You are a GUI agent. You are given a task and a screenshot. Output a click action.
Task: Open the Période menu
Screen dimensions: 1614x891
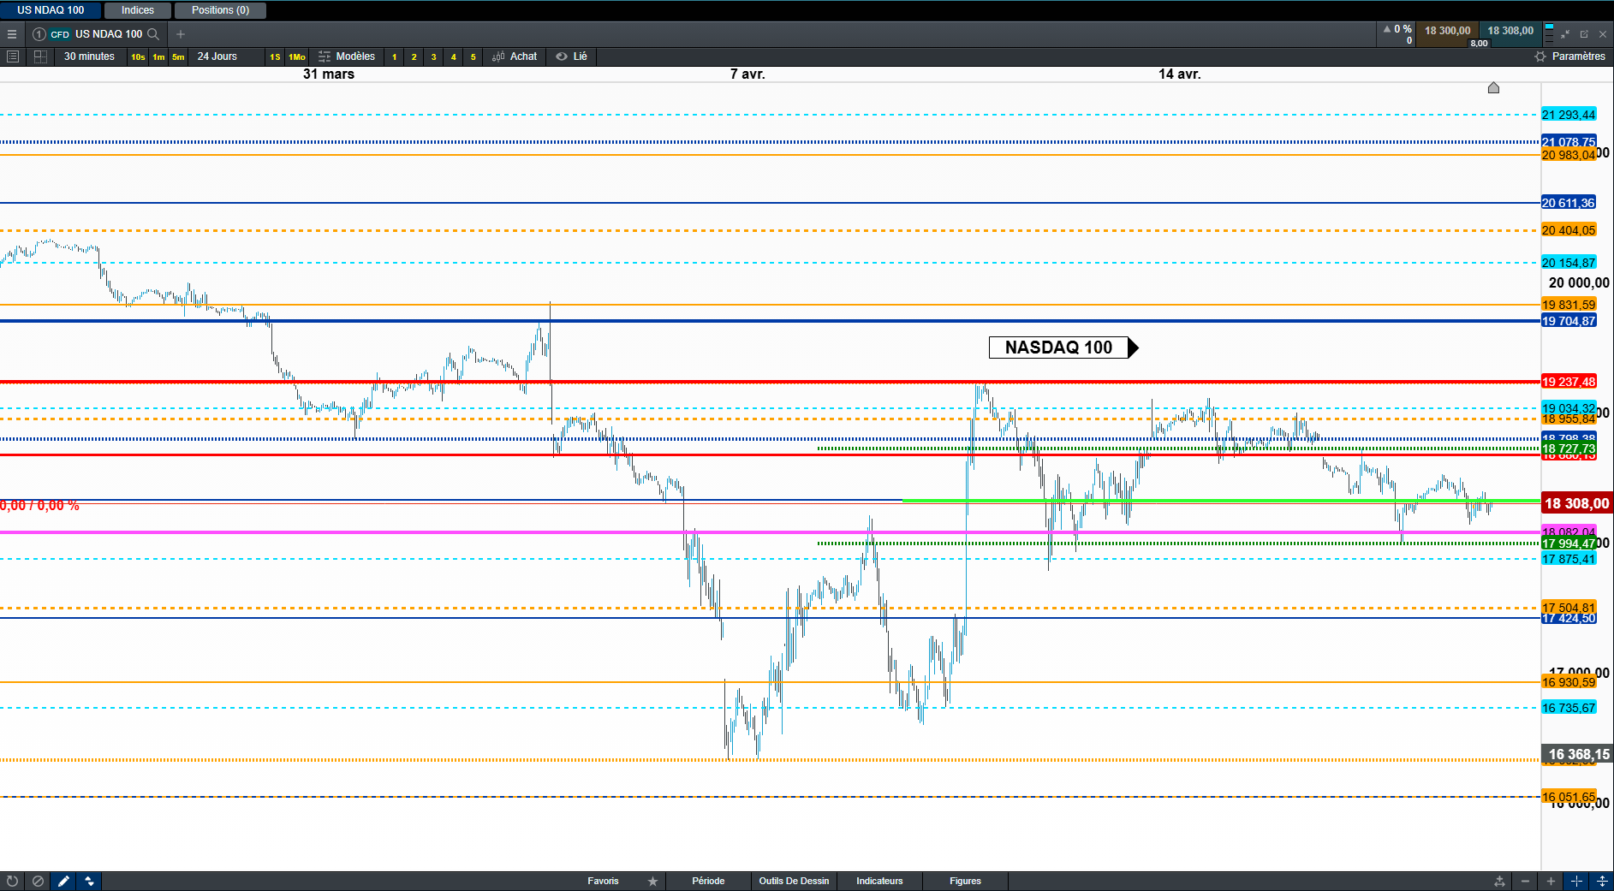[708, 881]
